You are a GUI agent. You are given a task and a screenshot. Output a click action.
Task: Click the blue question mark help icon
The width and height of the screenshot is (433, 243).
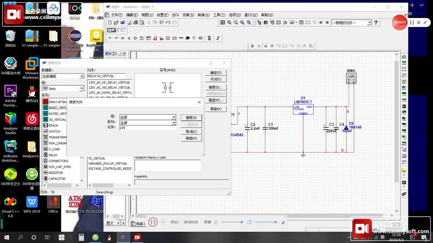click(x=376, y=22)
